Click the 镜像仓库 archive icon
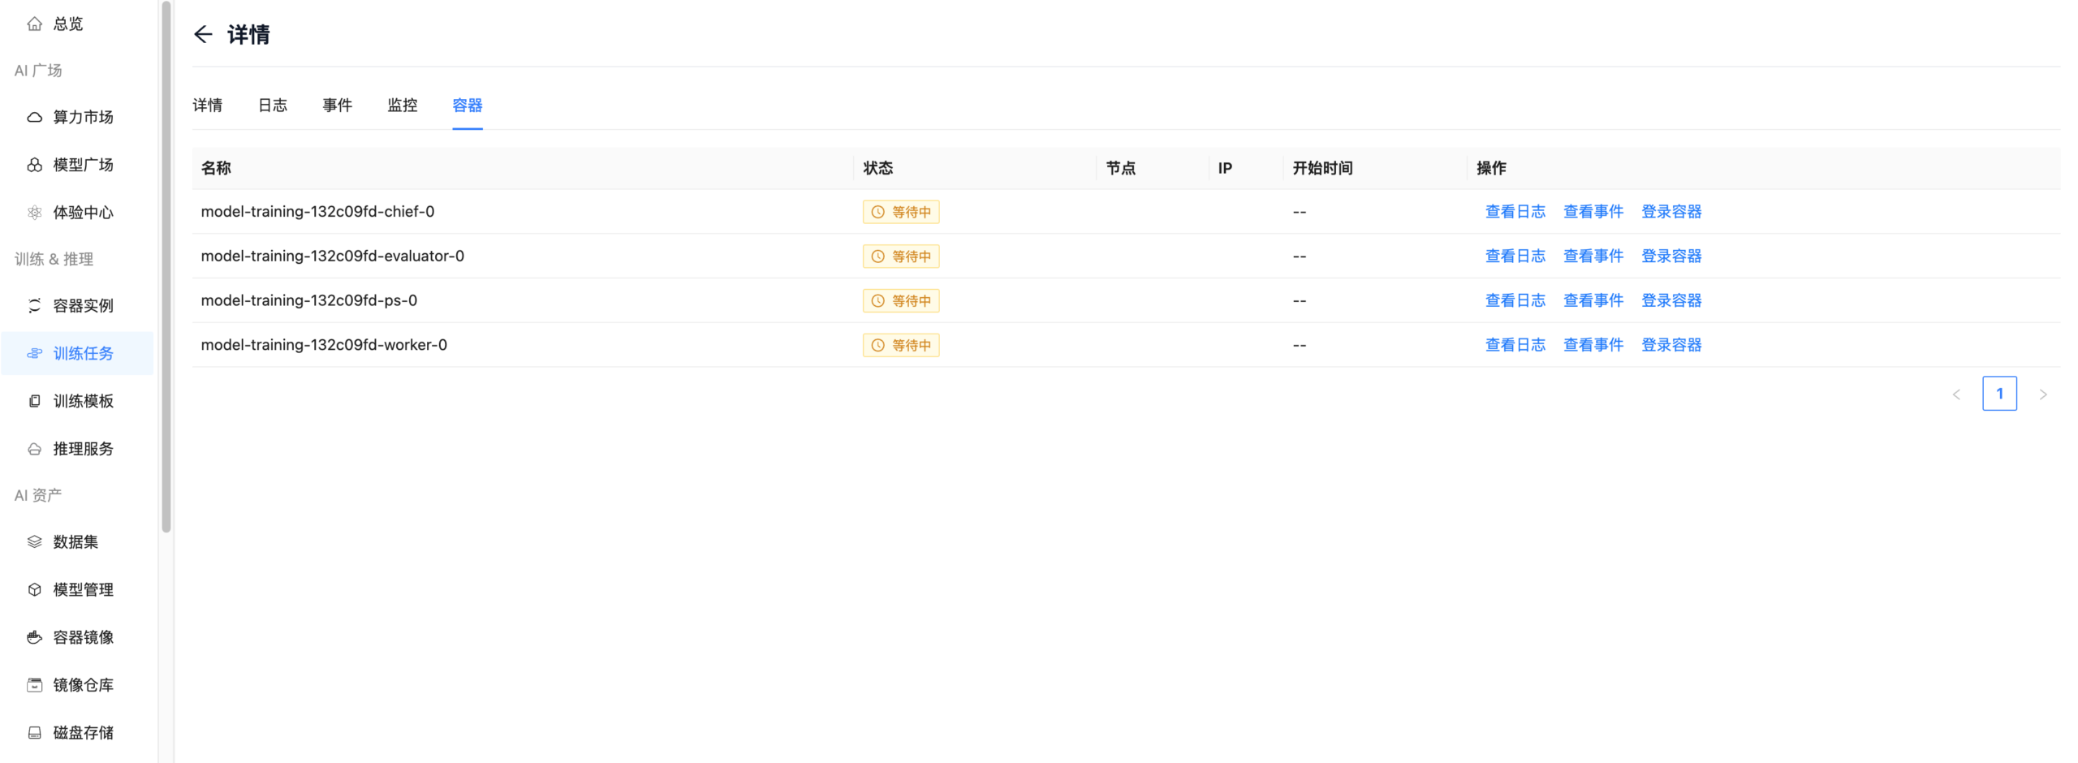This screenshot has height=763, width=2078. point(34,686)
